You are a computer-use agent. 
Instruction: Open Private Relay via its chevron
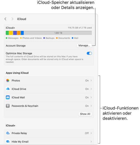tap(91, 133)
